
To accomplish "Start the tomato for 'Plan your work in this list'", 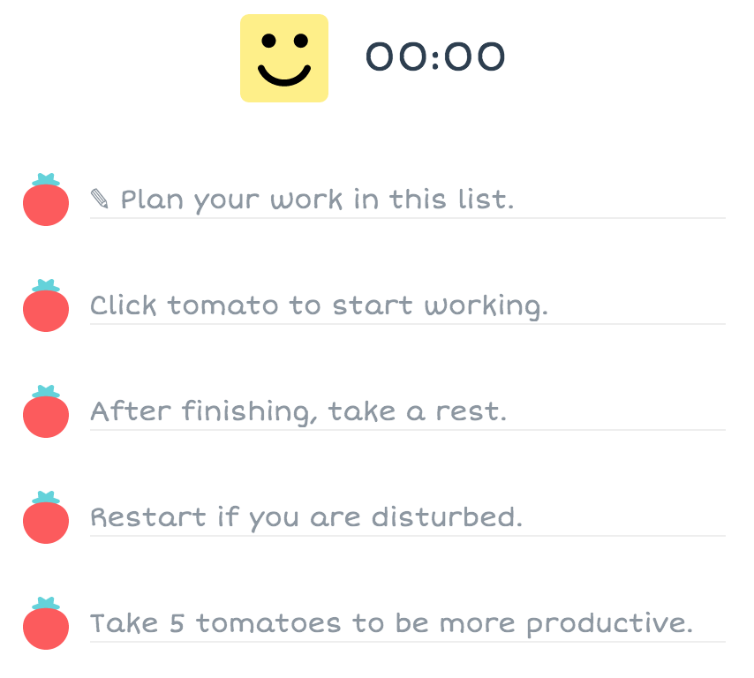I will tap(46, 202).
